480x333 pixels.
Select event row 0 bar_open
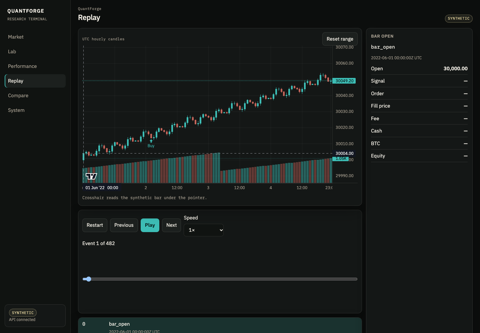(x=220, y=325)
